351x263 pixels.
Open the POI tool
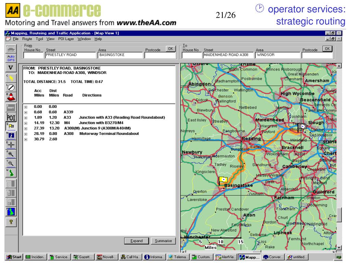[x=11, y=117]
